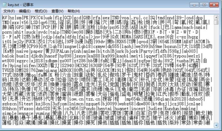The image size is (222, 131).
Task: Place cursor on the word "zifen"
Action: (x=29, y=65)
